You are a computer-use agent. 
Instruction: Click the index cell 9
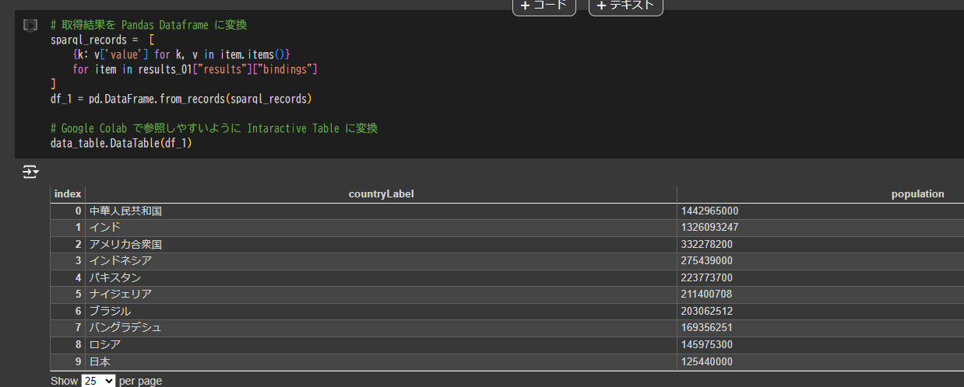(68, 361)
